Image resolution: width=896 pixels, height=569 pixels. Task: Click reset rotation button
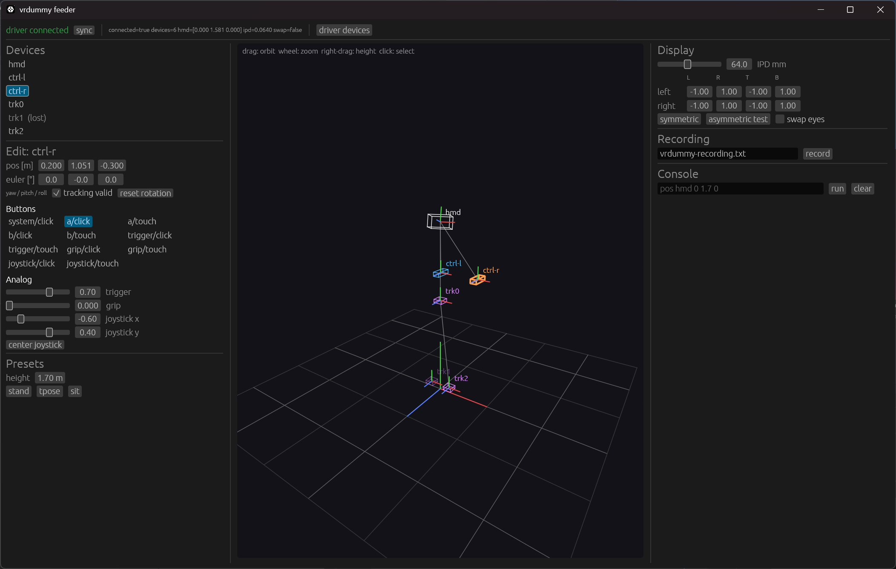pyautogui.click(x=145, y=193)
